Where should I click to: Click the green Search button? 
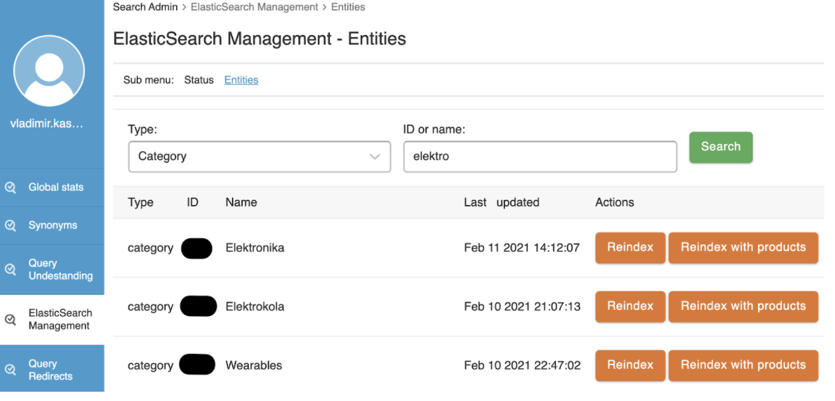pyautogui.click(x=721, y=147)
